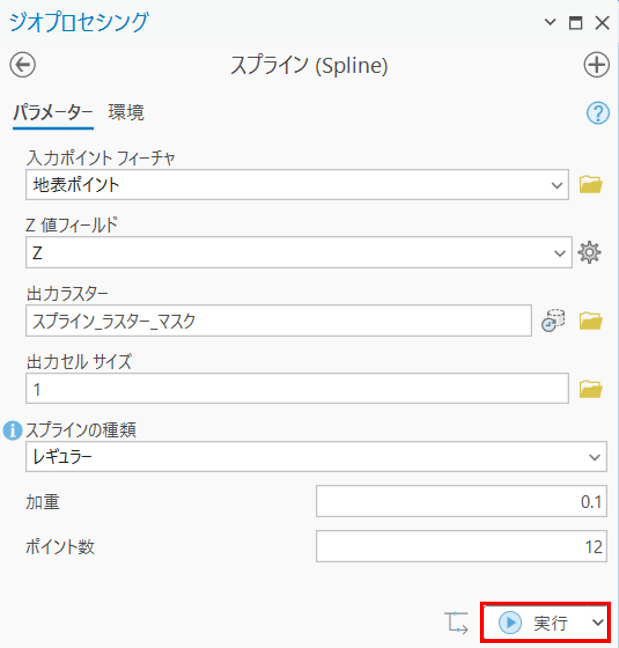Expand the 入力ポイント フィーチャ dropdown
The width and height of the screenshot is (619, 648).
557,185
